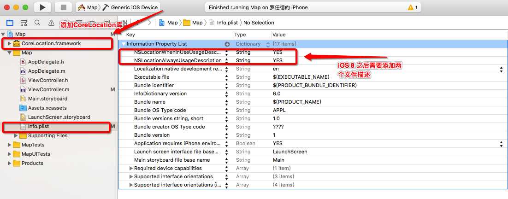
Task: Click the key stepper on the Executable file row
Action: coord(227,77)
